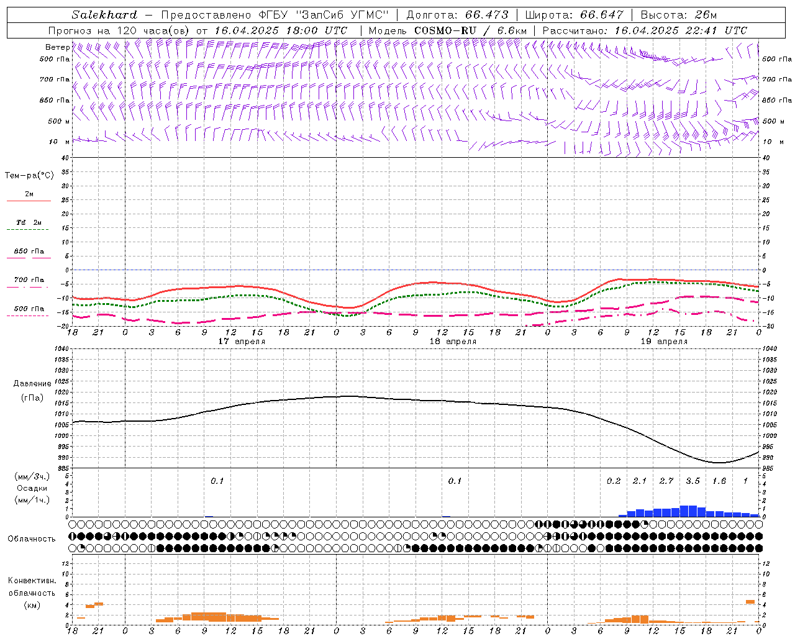This screenshot has width=795, height=636.
Task: Select the "Осадки" precipitation label
Action: (x=32, y=488)
